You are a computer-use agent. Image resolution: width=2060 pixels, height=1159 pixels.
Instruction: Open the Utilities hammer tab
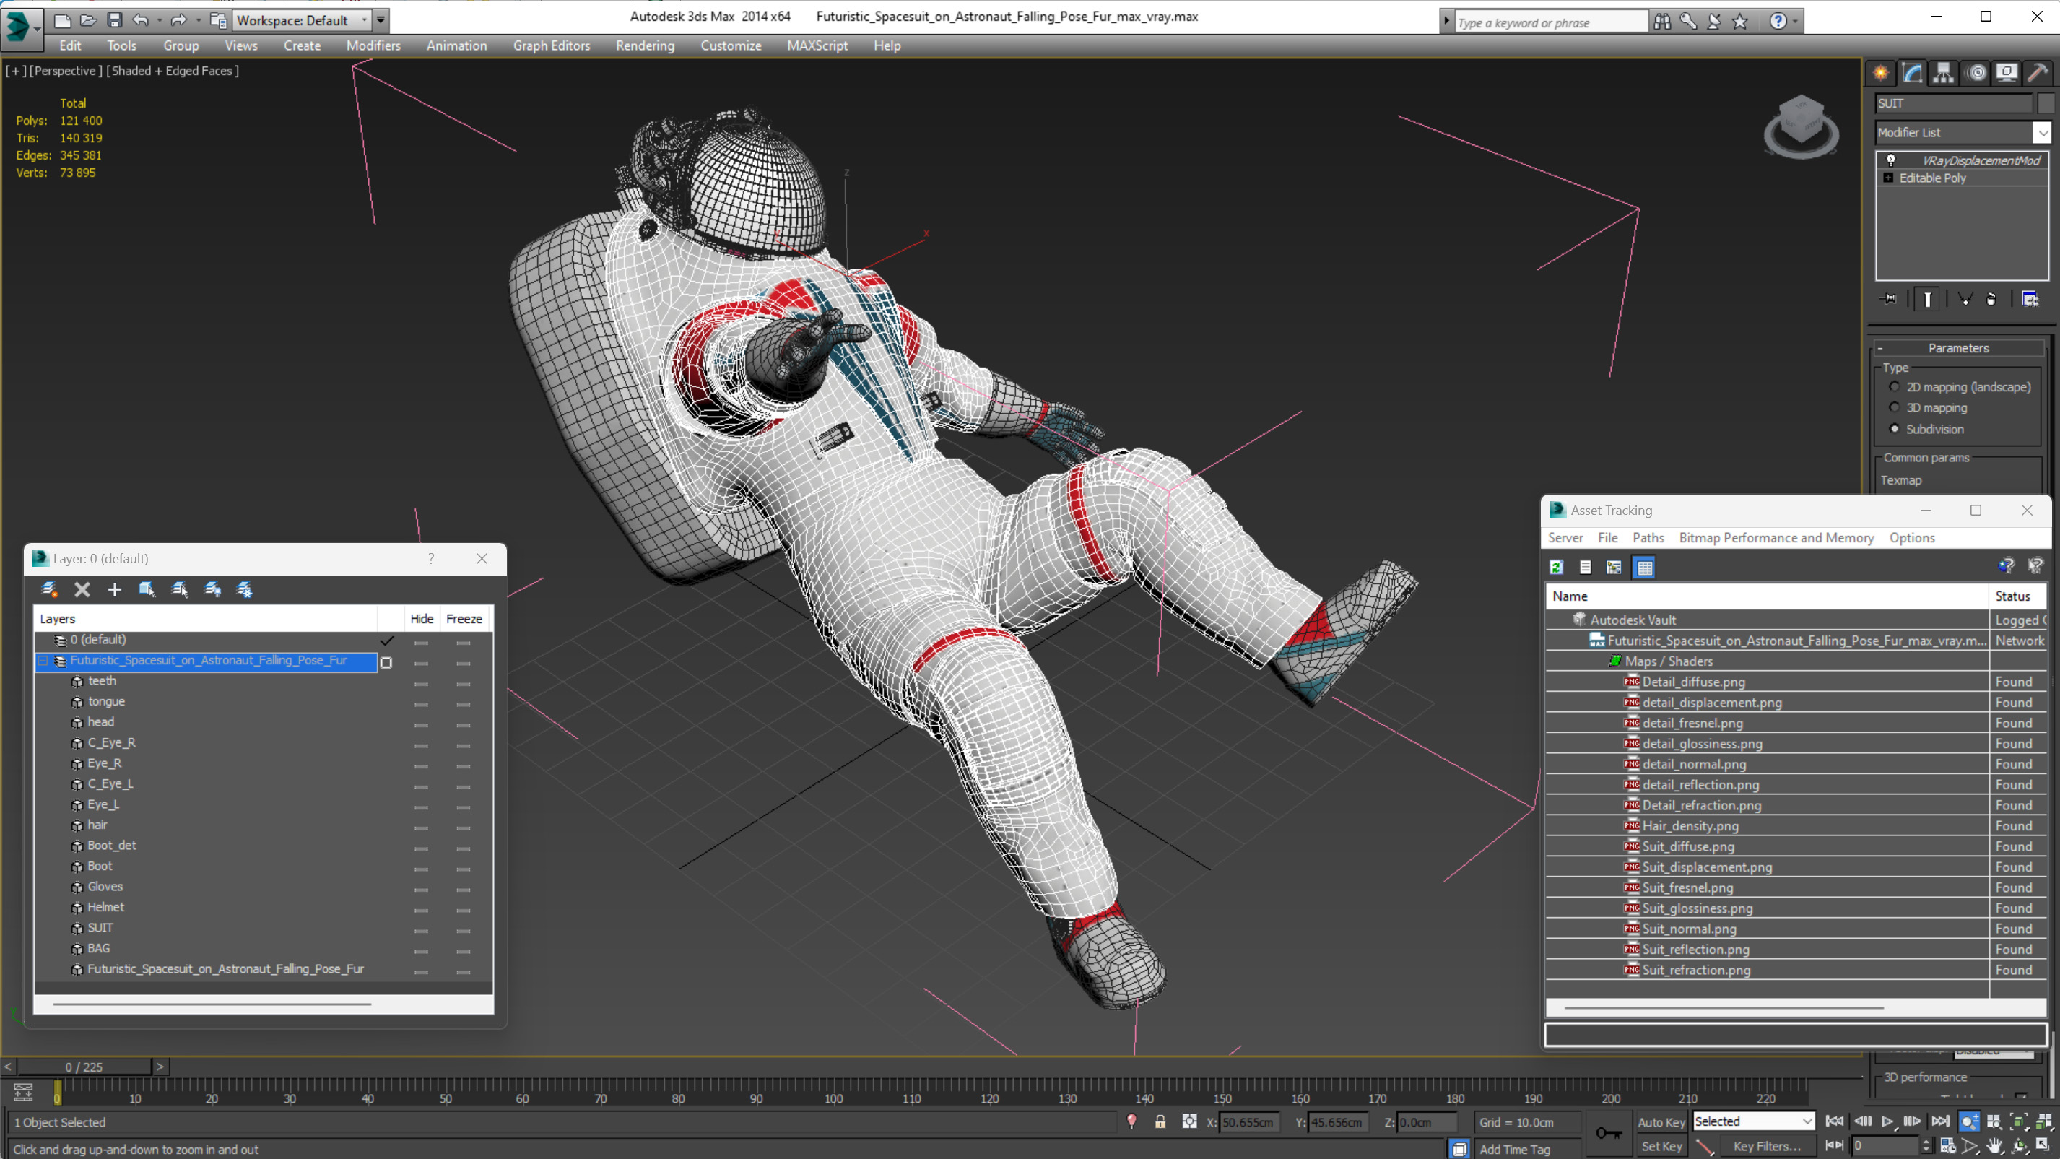2038,73
